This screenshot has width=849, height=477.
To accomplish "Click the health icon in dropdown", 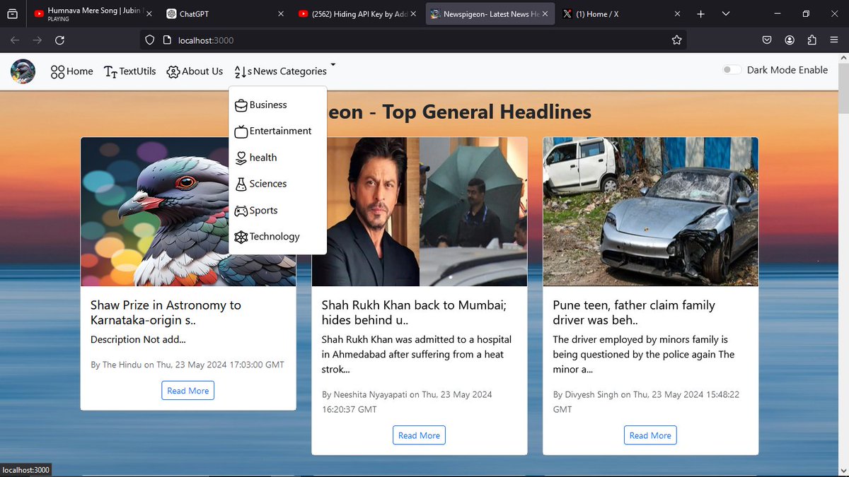I will click(x=241, y=158).
